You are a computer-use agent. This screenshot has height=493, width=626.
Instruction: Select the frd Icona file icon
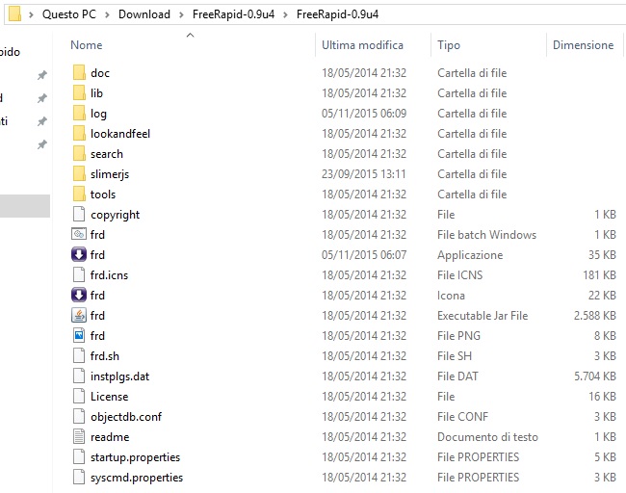click(79, 296)
